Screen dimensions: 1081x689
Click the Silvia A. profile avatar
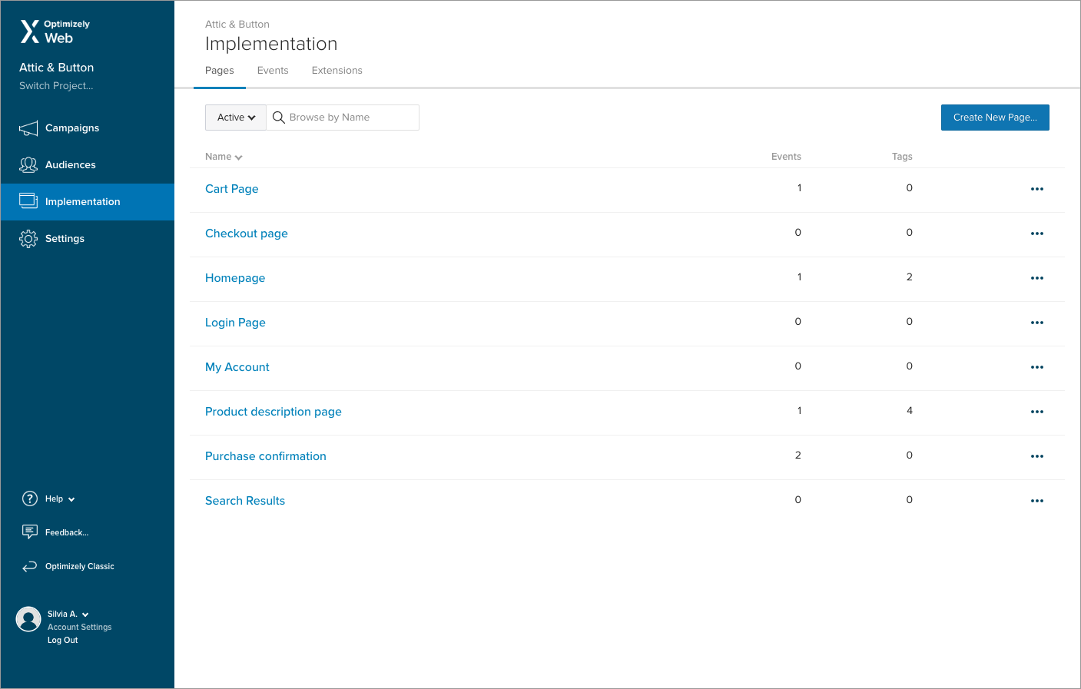(28, 619)
